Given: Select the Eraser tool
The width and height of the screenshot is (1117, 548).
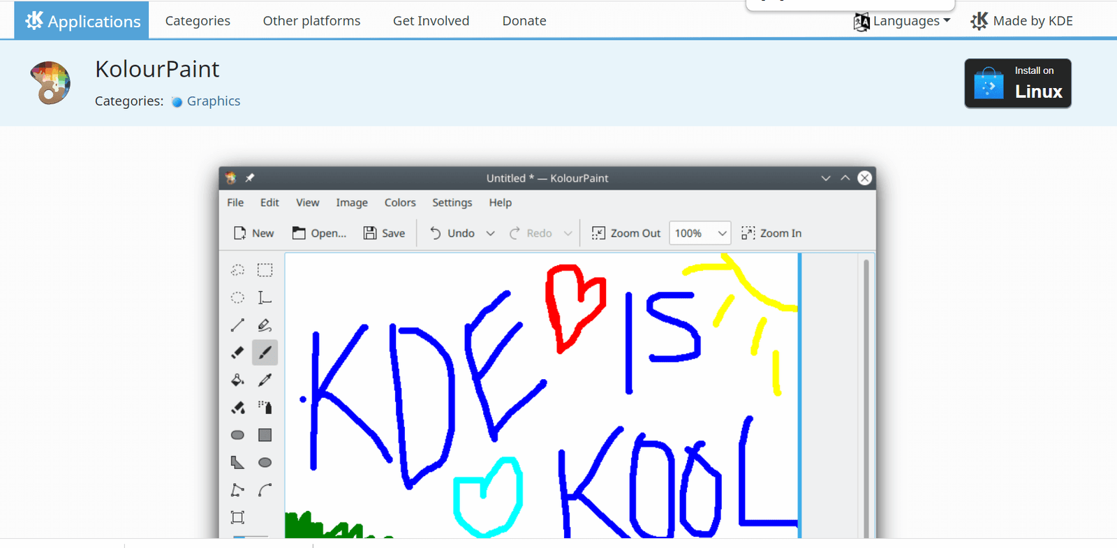Looking at the screenshot, I should coord(237,353).
